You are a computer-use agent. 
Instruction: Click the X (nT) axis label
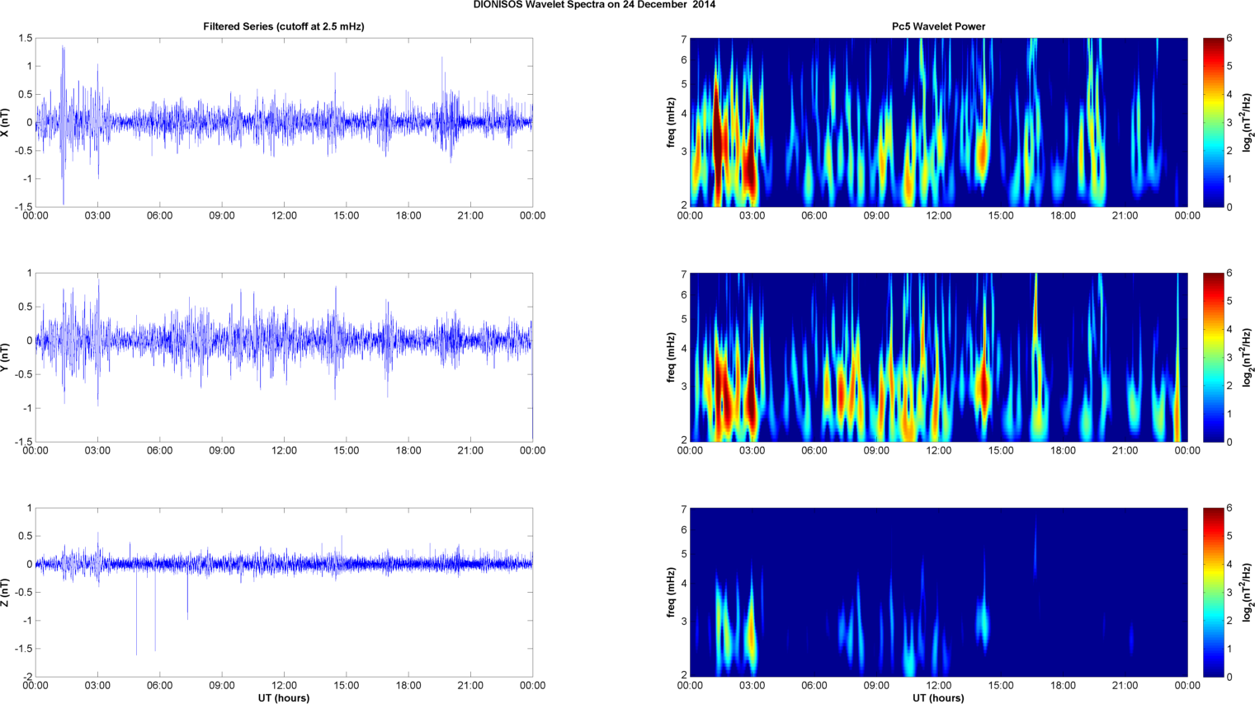(x=6, y=123)
